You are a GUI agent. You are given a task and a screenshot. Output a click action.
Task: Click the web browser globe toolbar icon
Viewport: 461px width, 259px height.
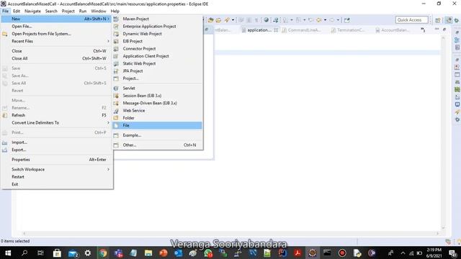click(266, 20)
